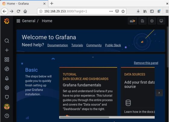This screenshot has width=169, height=122.
Task: Open the Grafana fundamentals tutorial card
Action: [88, 92]
